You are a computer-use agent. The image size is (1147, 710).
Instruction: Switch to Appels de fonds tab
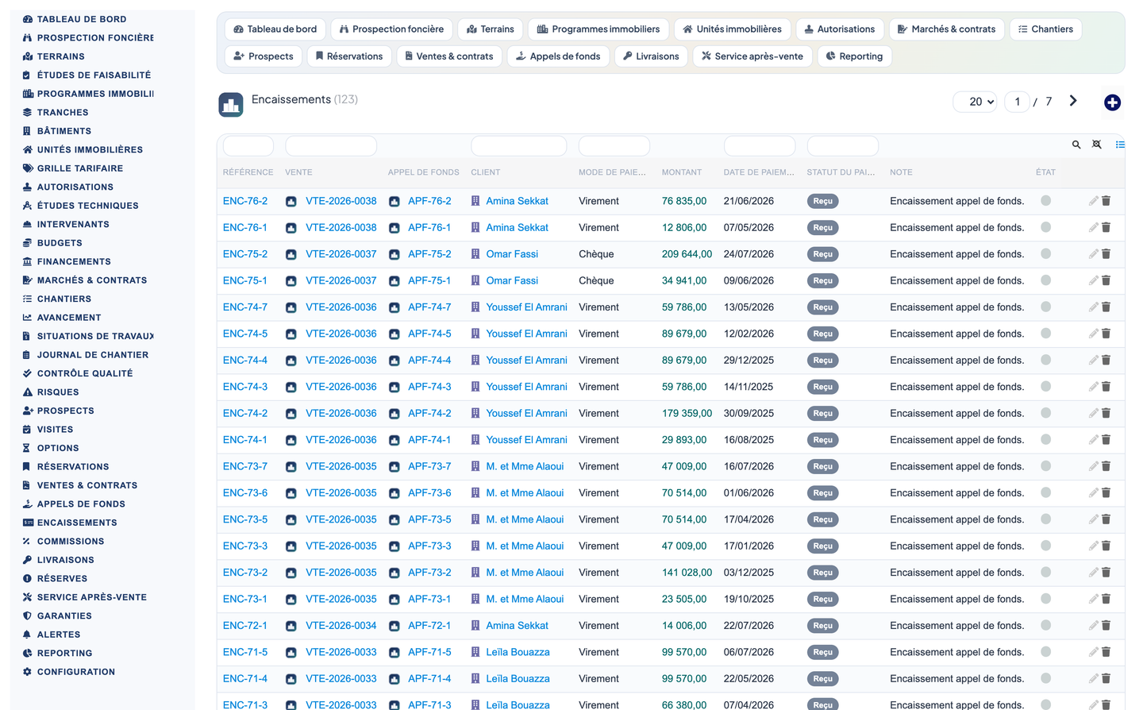tap(557, 56)
